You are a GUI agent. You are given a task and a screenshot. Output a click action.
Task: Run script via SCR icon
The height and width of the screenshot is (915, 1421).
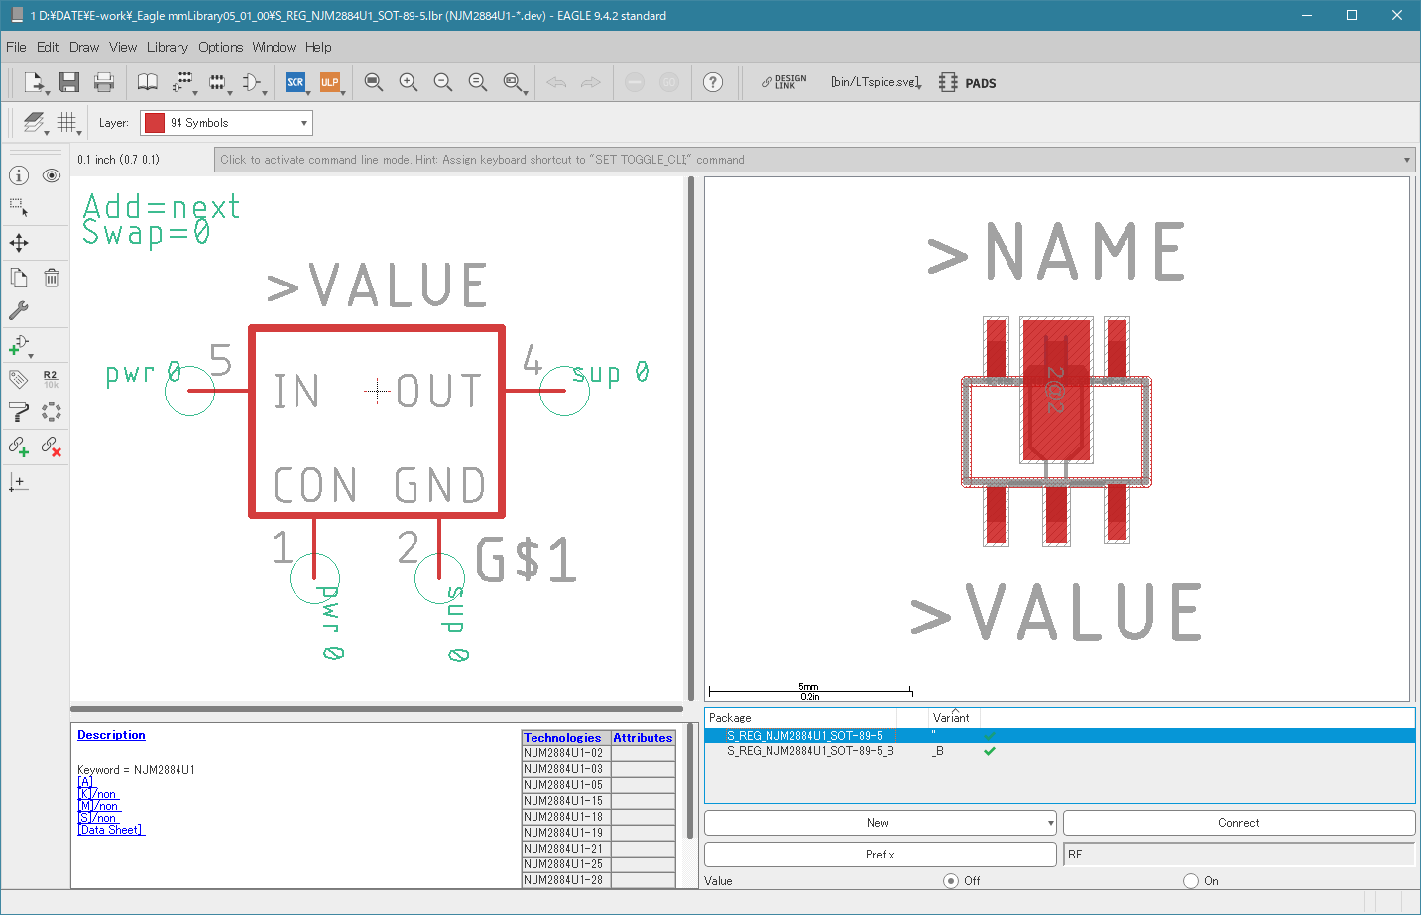tap(296, 82)
